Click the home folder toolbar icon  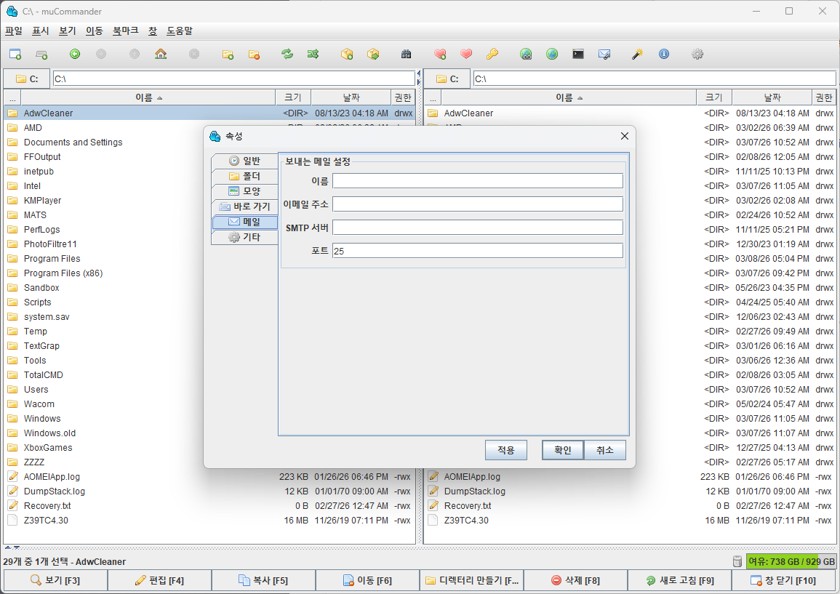tap(161, 54)
